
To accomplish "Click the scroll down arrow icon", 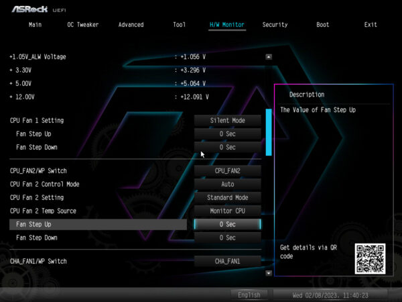I will [269, 273].
